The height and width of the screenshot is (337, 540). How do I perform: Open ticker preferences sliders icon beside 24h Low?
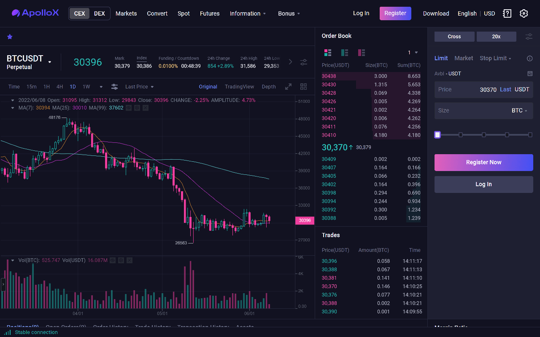tap(303, 62)
